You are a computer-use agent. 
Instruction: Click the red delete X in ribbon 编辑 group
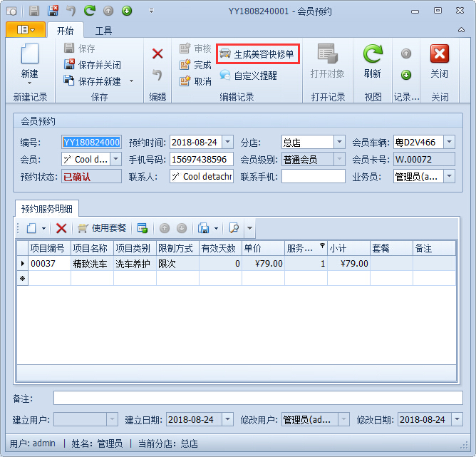157,54
